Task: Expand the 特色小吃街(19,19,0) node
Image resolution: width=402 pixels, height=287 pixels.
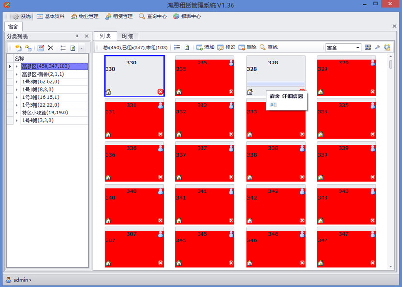Action: [x=16, y=112]
